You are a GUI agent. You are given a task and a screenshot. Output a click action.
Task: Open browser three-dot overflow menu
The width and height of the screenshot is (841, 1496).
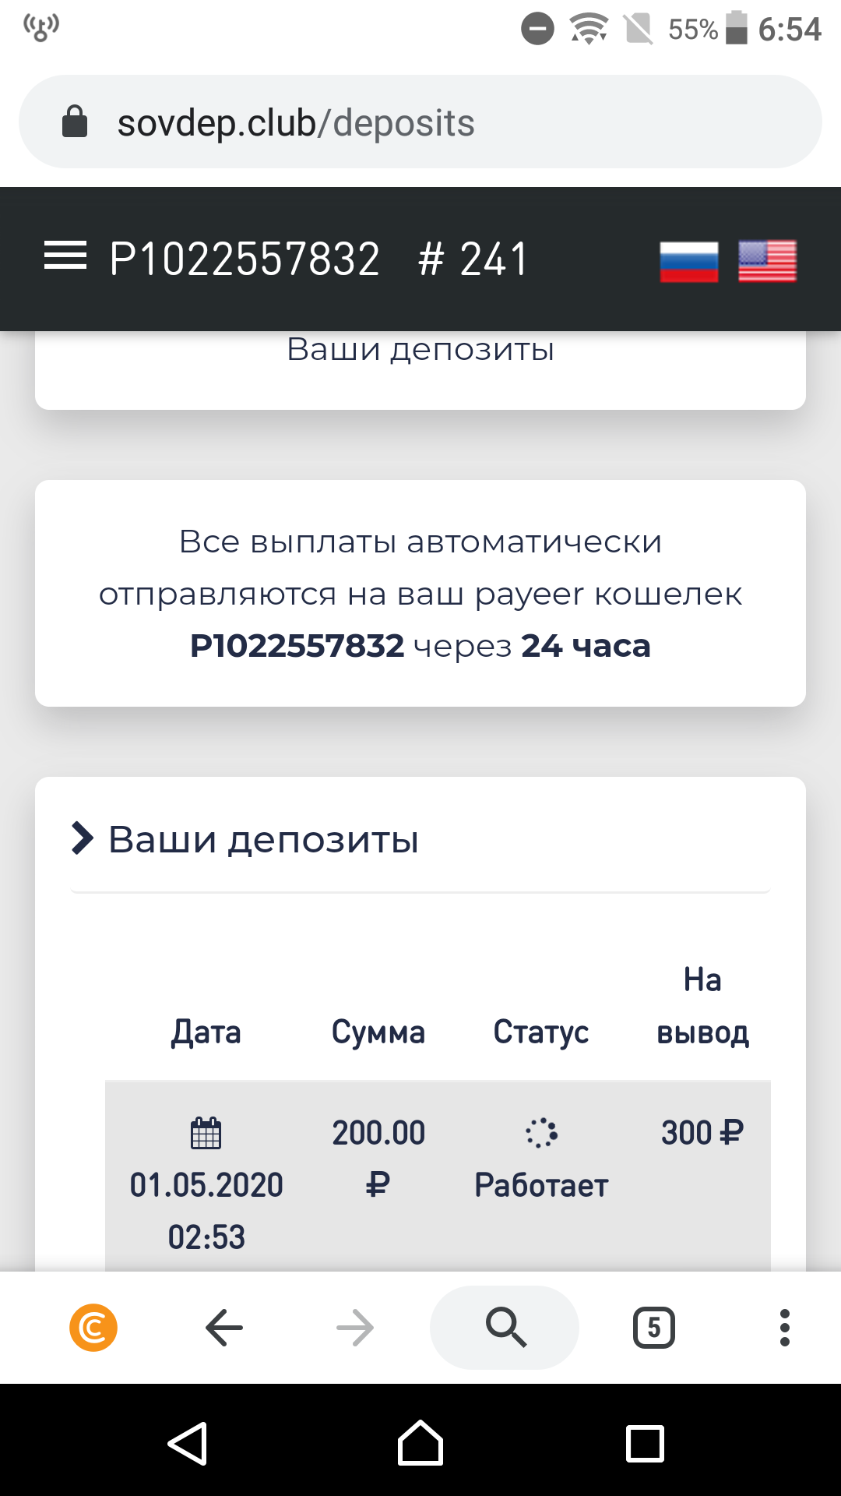click(x=784, y=1327)
